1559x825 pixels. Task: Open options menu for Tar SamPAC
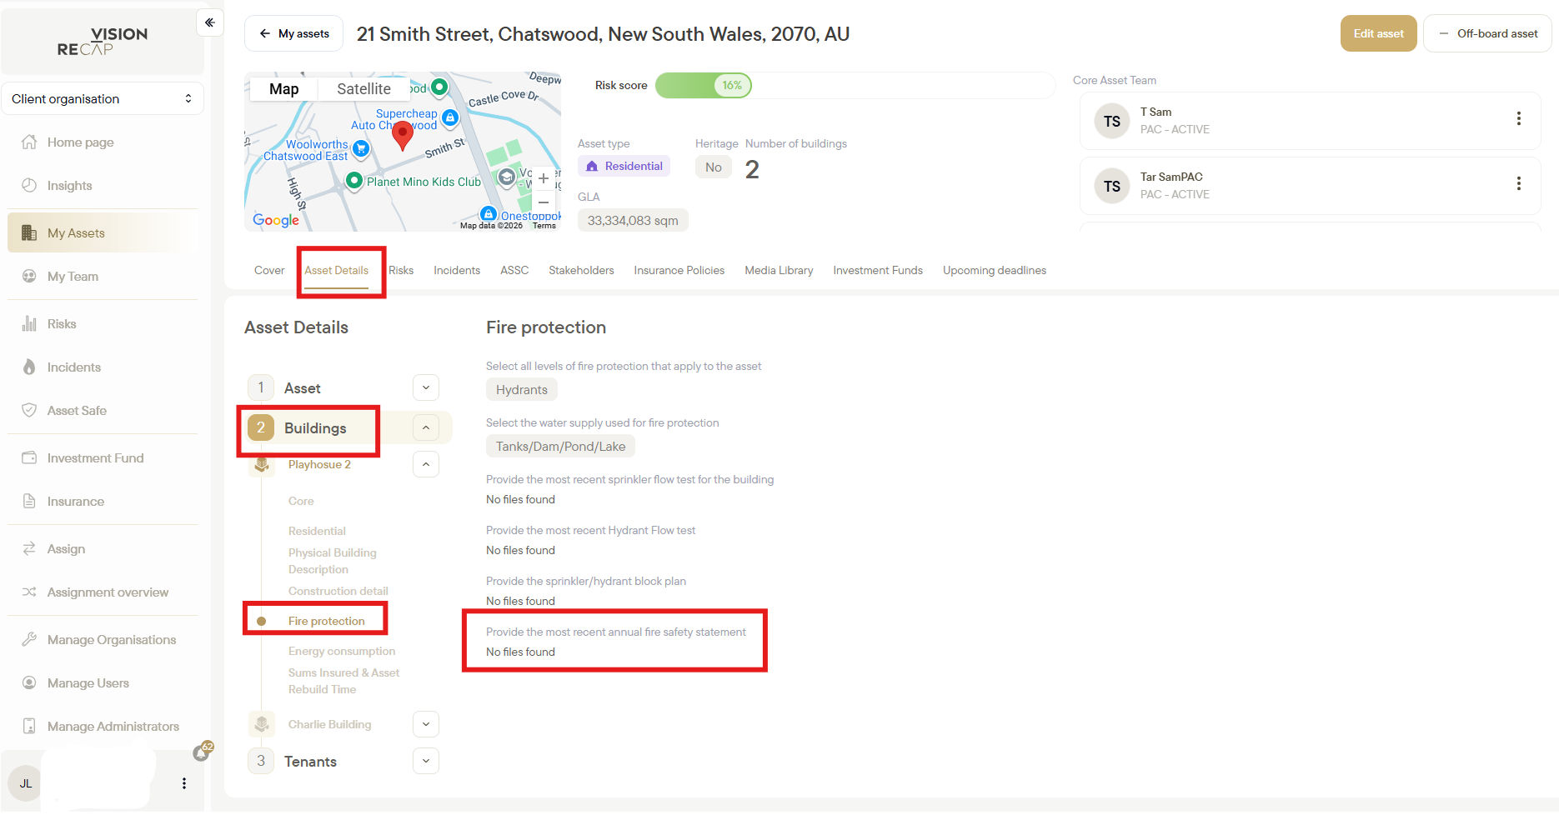pos(1519,183)
